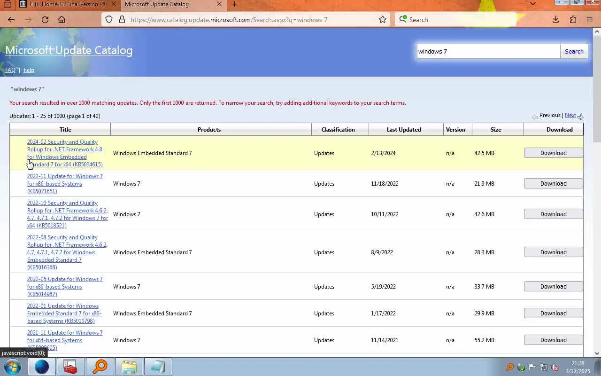Open Windows Start menu orb
601x376 pixels.
pyautogui.click(x=12, y=367)
